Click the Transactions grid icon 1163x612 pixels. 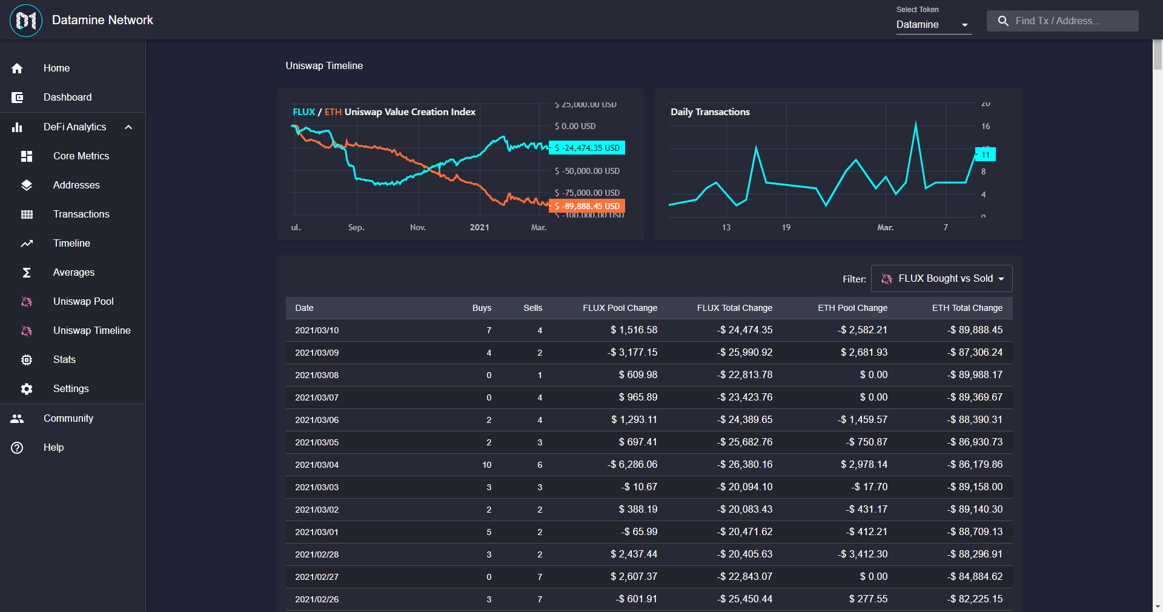click(27, 215)
